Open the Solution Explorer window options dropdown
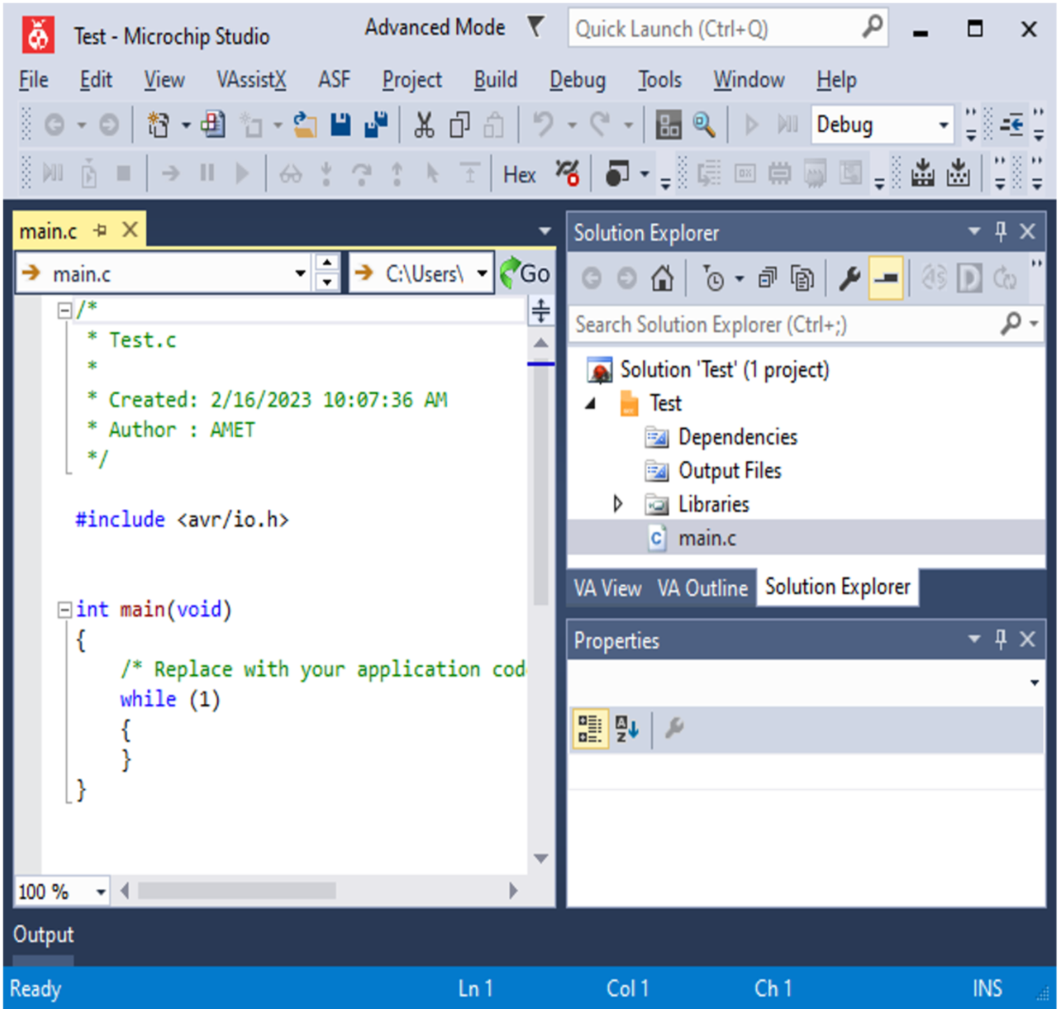 (x=974, y=231)
